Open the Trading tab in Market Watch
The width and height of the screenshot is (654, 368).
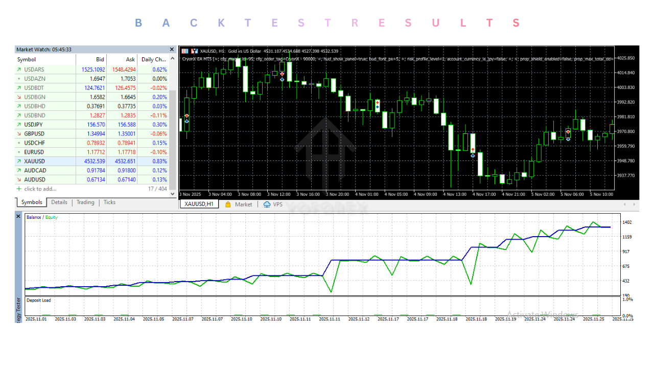[85, 202]
